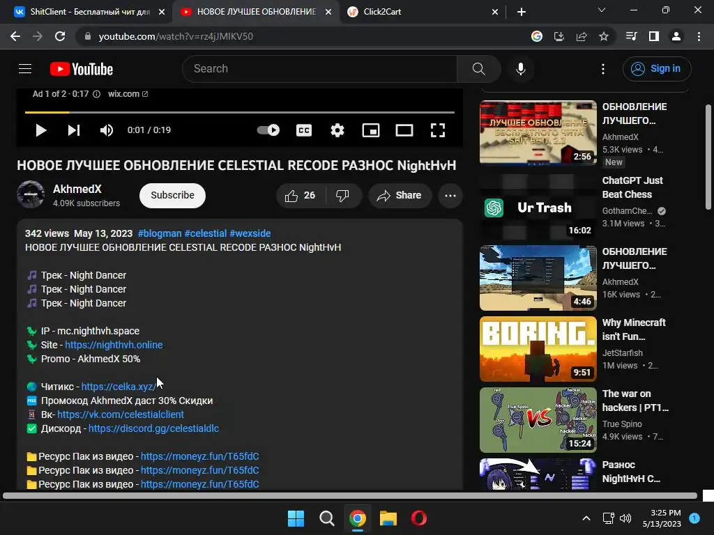Click the address bar URL
714x535 pixels.
tap(175, 36)
